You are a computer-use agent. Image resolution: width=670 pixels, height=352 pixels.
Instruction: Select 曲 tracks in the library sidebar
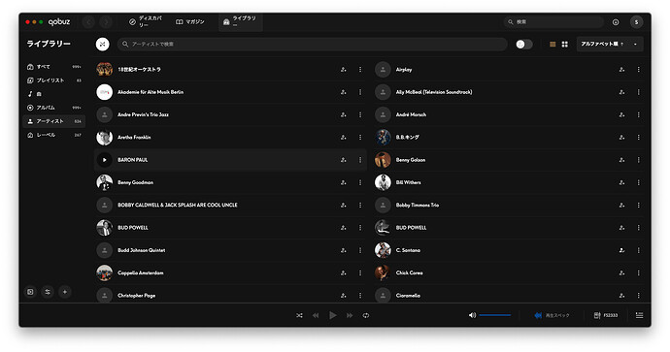(53, 94)
